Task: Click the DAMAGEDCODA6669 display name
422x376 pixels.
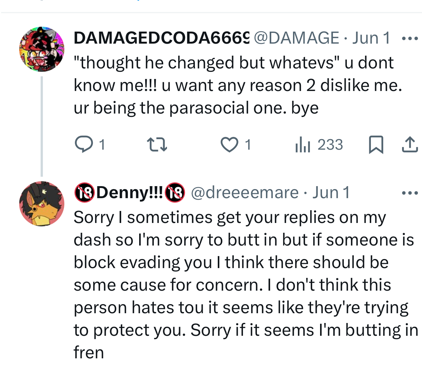Action: [162, 38]
